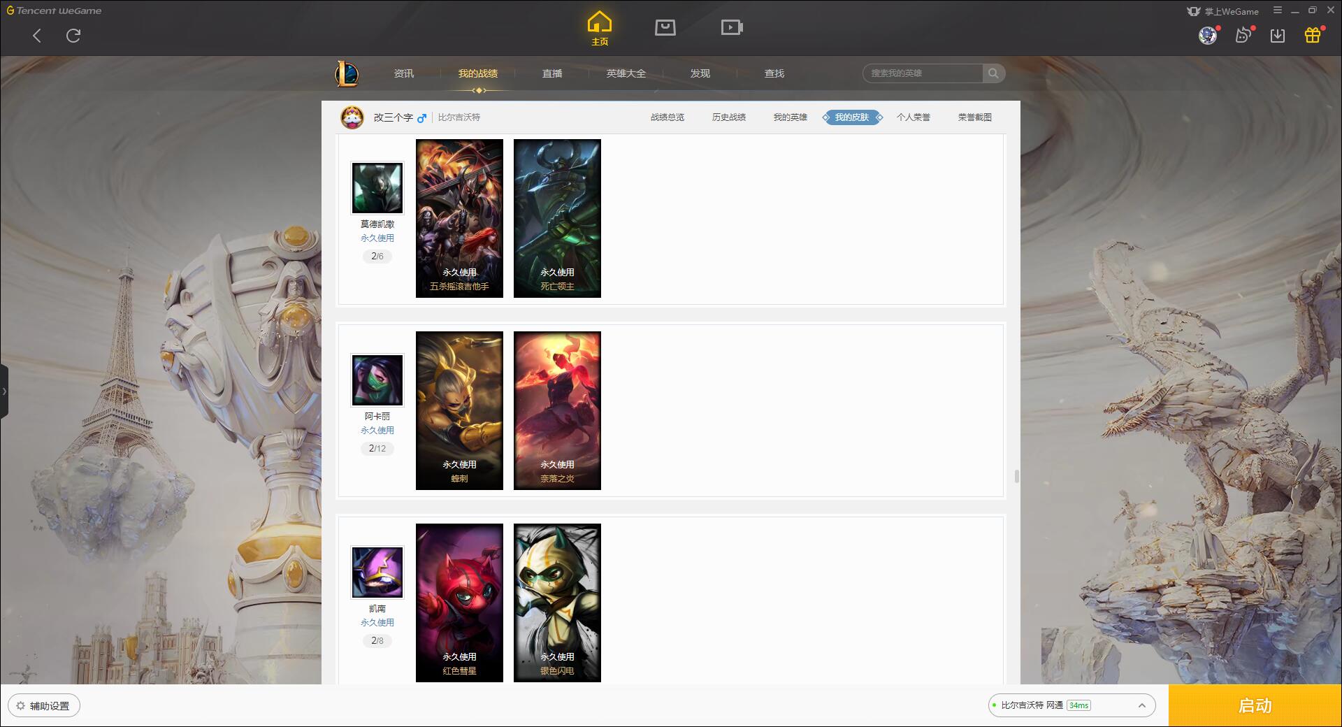Click the 阿卡丽 champion portrait
Image resolution: width=1342 pixels, height=727 pixels.
(377, 380)
